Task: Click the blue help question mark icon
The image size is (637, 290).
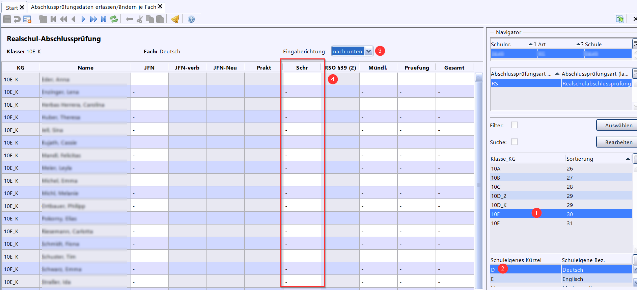Action: tap(191, 19)
